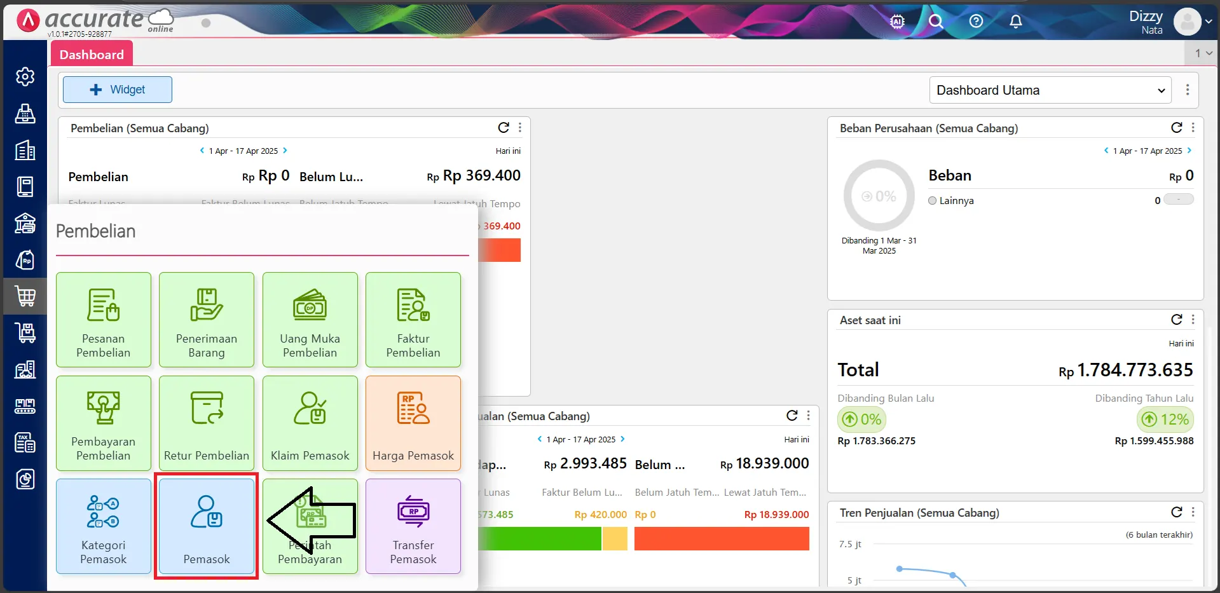Click the search magnifier icon

point(936,21)
